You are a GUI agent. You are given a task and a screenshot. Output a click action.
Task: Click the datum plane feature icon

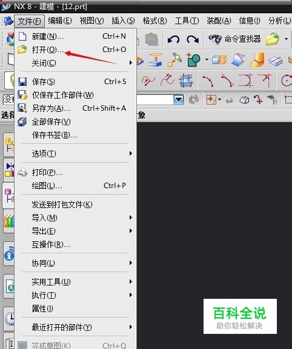[x=156, y=60]
